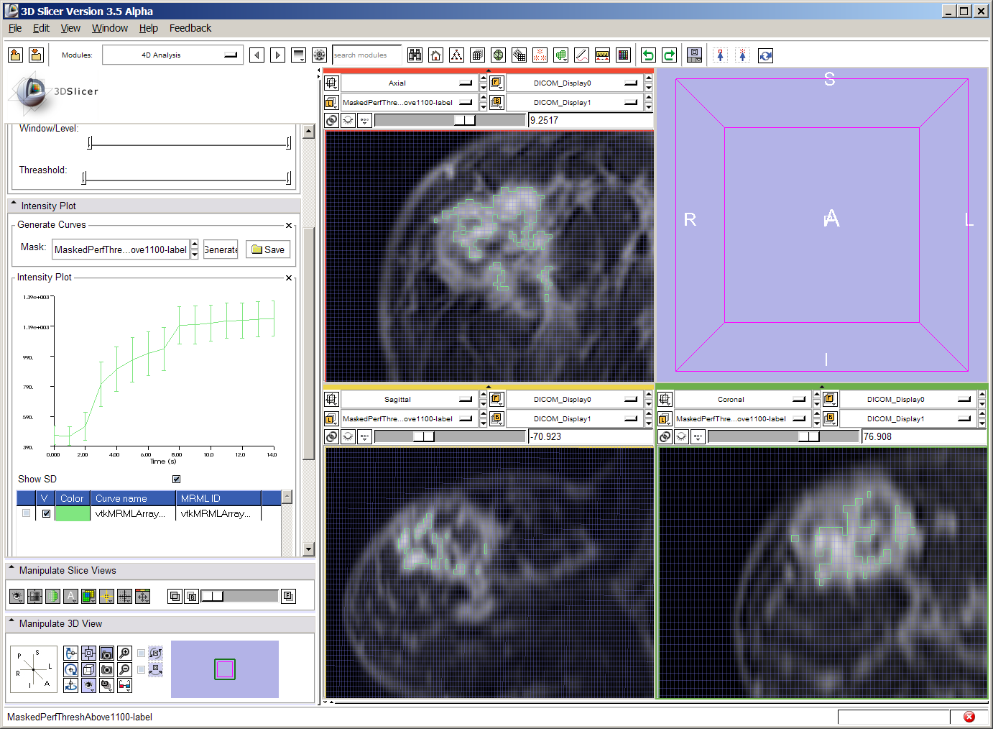Enable the 3D view spin checkbox

(x=142, y=654)
